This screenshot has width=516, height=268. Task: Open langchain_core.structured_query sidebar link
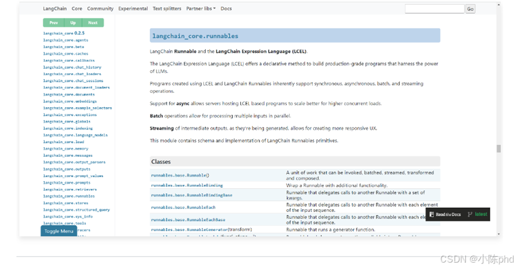(x=76, y=210)
